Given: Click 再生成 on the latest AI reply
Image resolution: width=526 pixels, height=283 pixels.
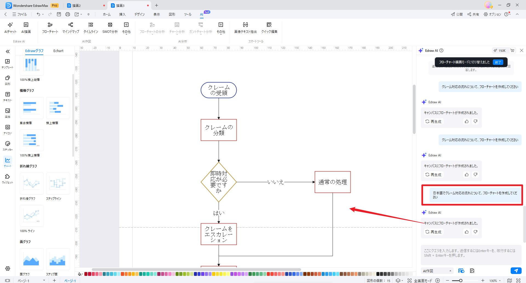Looking at the screenshot, I should tap(433, 232).
